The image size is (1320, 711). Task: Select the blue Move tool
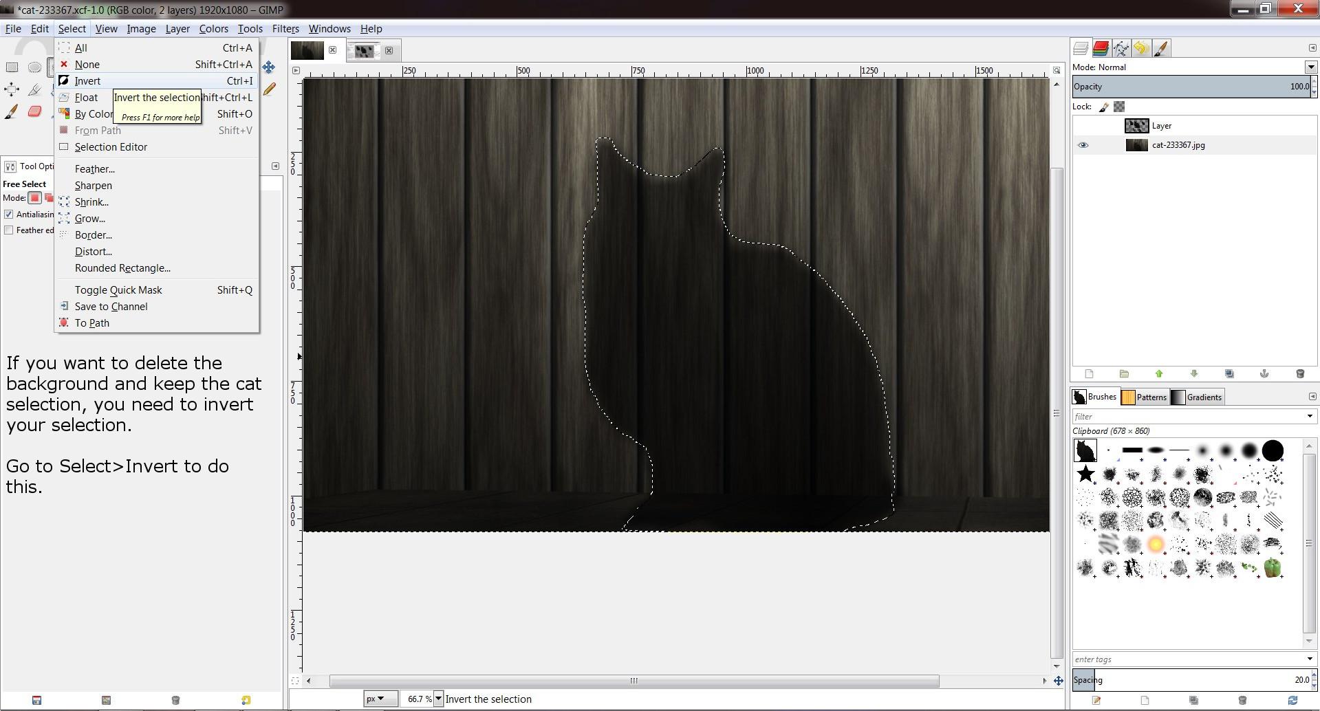pos(268,67)
